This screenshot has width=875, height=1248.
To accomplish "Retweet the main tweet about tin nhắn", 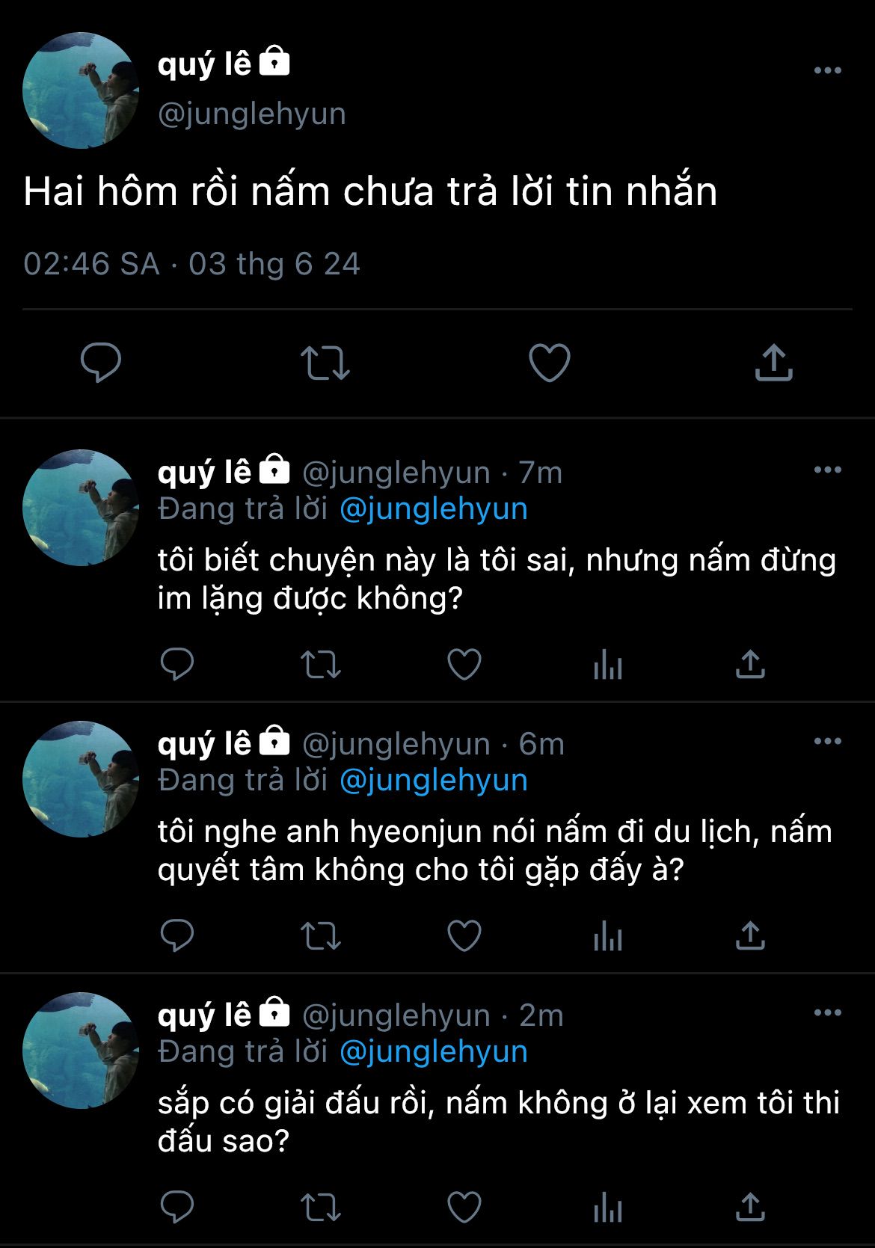I will point(325,363).
